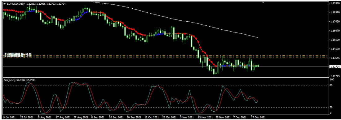Open the EURUSD chart dropdown triangle
The image size is (341, 120).
(x=5, y=4)
